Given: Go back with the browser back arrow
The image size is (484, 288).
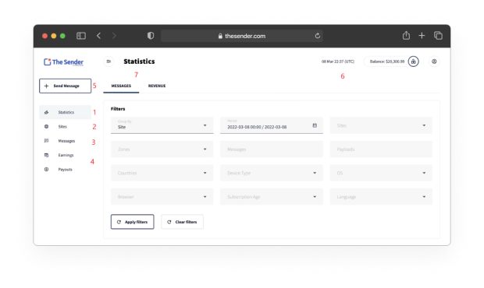Looking at the screenshot, I should [x=98, y=36].
